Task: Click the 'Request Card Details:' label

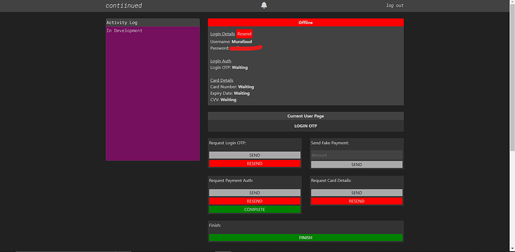Action: click(x=332, y=181)
